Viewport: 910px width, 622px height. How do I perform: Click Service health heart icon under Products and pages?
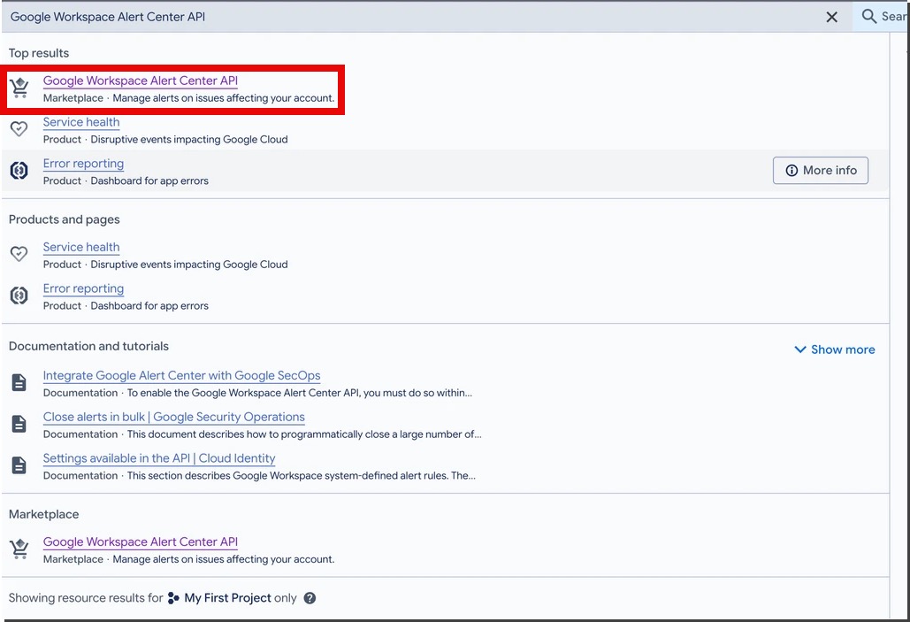tap(19, 254)
